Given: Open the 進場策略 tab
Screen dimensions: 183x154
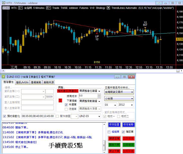Looking at the screenshot, I should (36, 82).
